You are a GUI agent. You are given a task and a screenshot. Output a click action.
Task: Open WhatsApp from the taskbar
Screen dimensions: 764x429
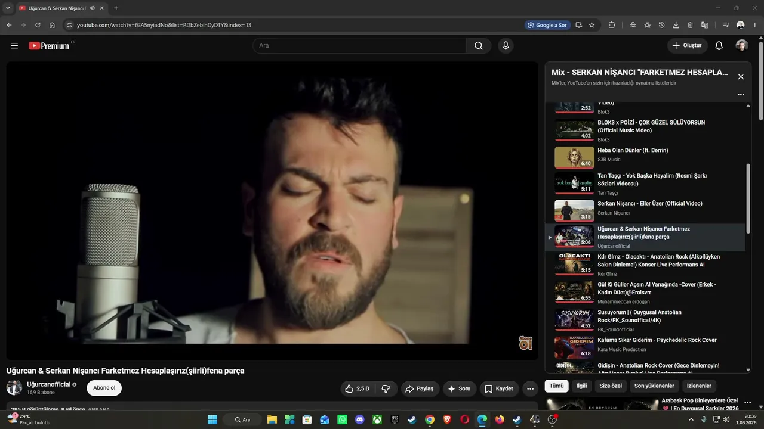(342, 419)
